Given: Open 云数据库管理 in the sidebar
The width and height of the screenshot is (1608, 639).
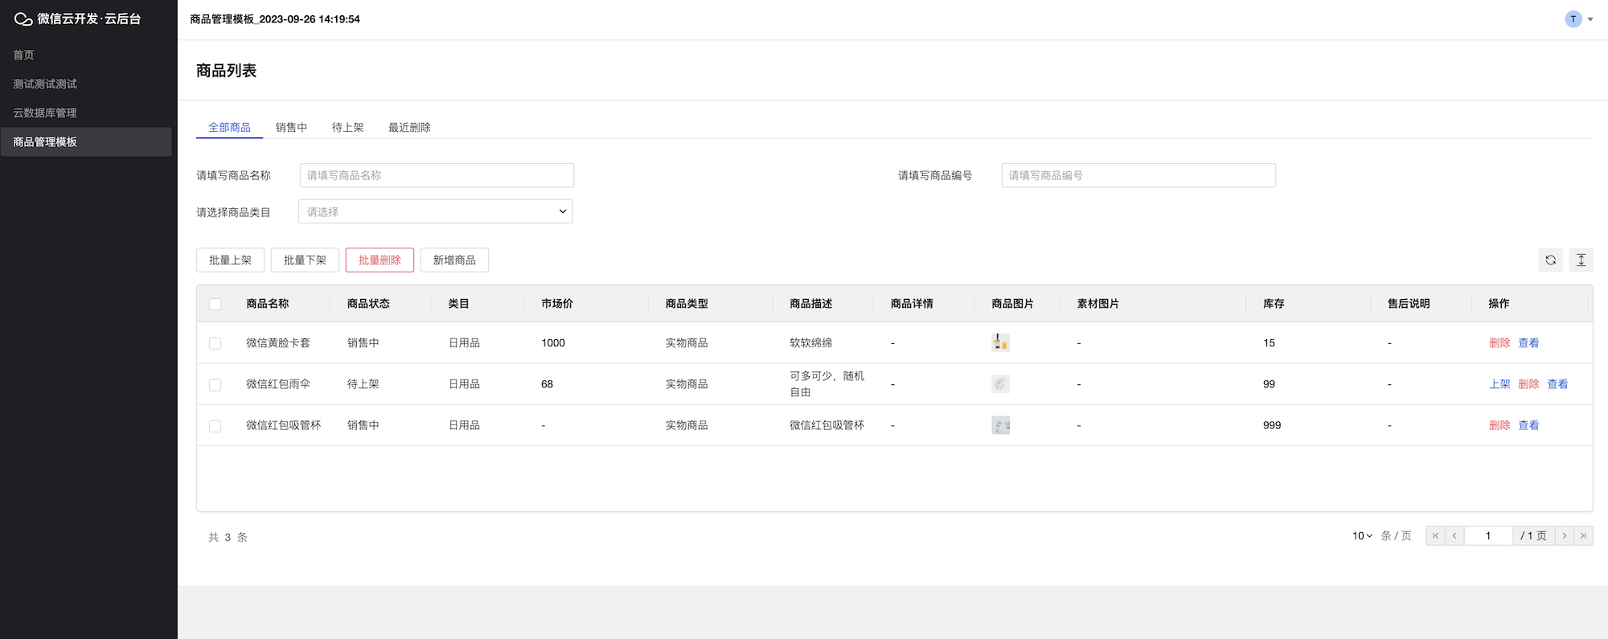Looking at the screenshot, I should pyautogui.click(x=45, y=113).
